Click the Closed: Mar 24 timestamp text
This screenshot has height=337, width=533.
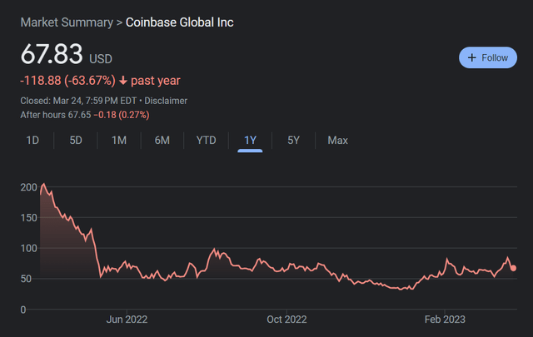78,101
